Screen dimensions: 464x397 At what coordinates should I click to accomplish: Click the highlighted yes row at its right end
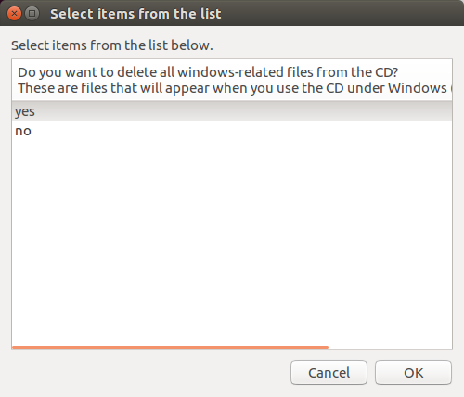[439, 111]
